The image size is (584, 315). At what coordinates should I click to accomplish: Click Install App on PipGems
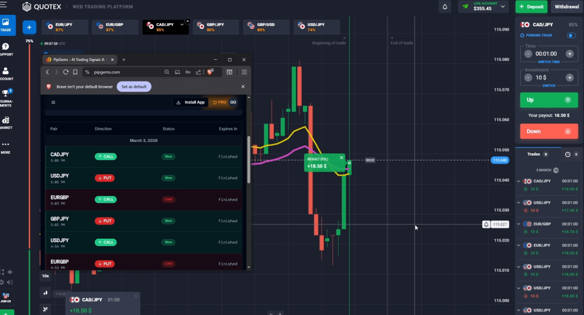190,103
